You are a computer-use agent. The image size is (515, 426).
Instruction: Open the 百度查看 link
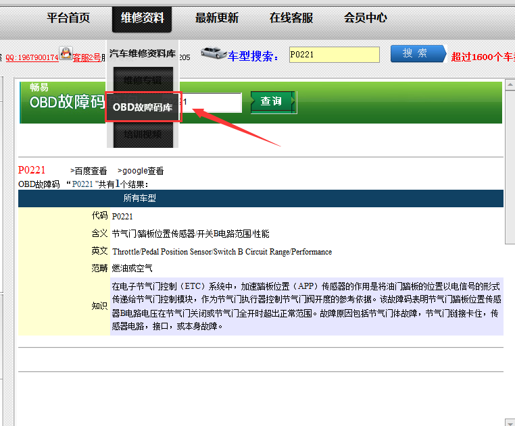point(89,171)
